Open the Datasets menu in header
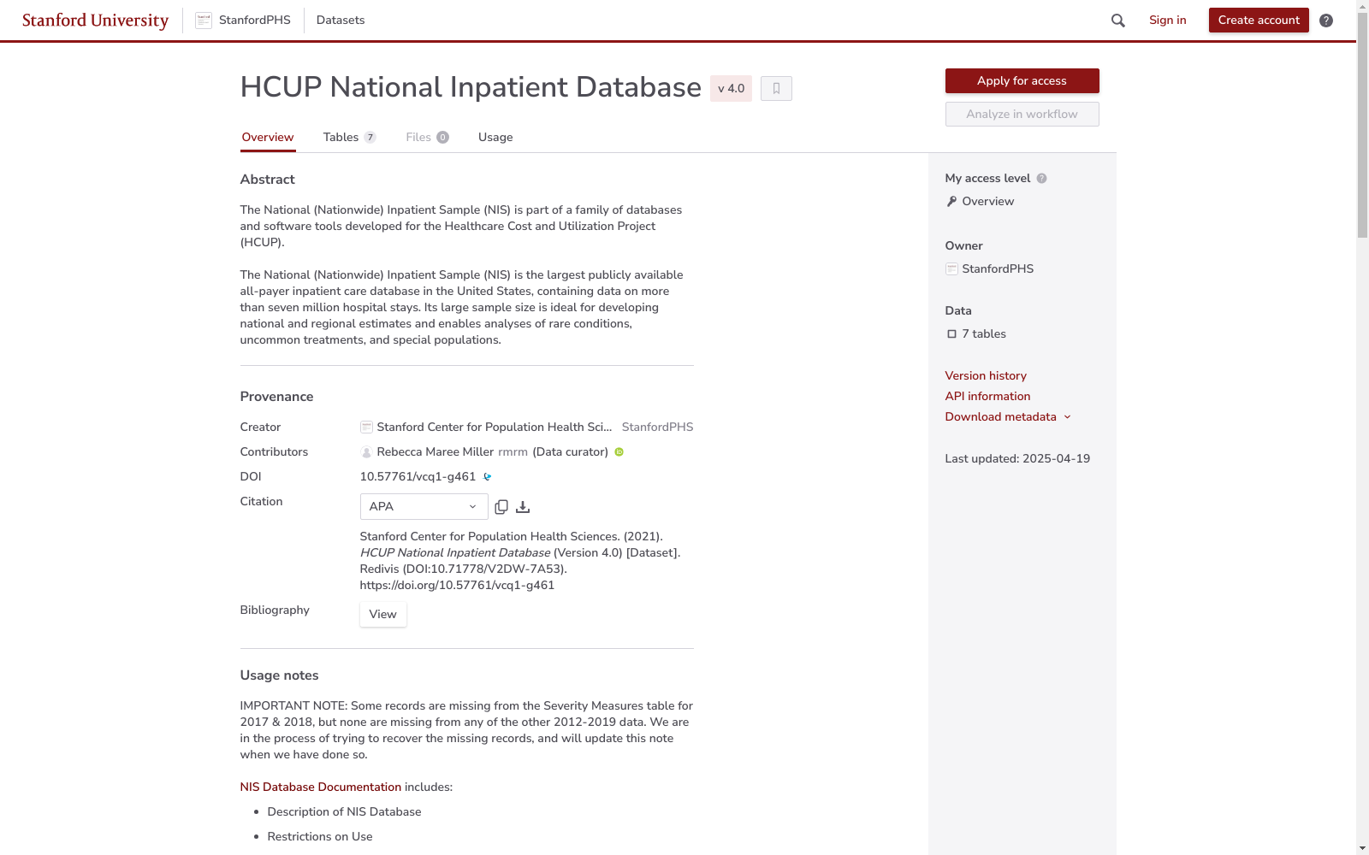The image size is (1369, 855). [341, 21]
